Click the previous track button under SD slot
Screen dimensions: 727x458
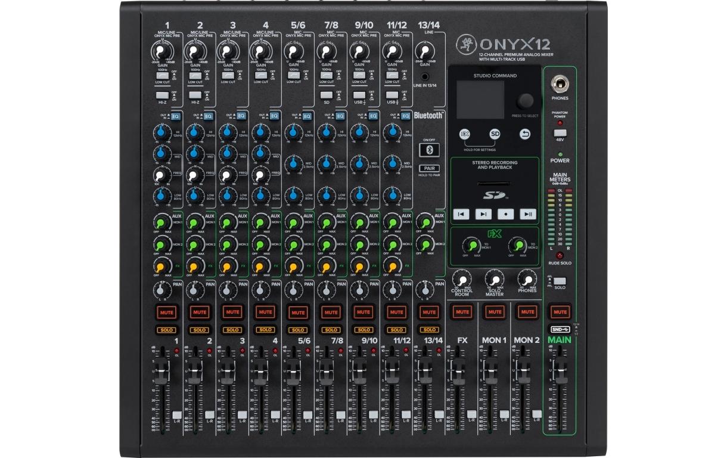[461, 213]
